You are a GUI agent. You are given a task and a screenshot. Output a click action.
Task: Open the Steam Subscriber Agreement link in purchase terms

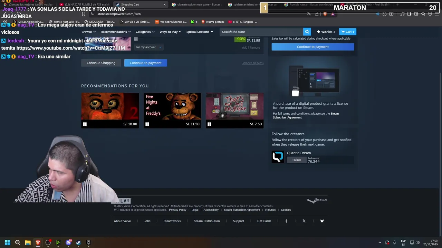click(x=306, y=115)
